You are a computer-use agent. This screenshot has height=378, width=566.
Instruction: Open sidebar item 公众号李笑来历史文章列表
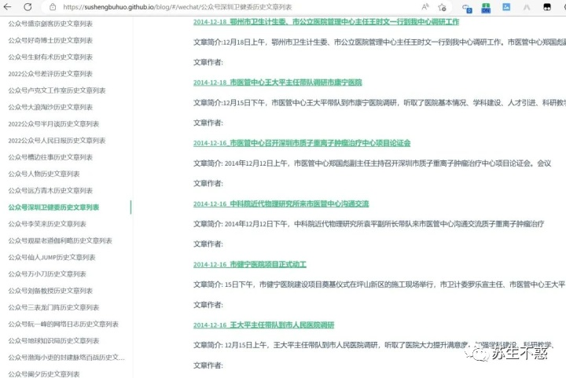pos(47,224)
